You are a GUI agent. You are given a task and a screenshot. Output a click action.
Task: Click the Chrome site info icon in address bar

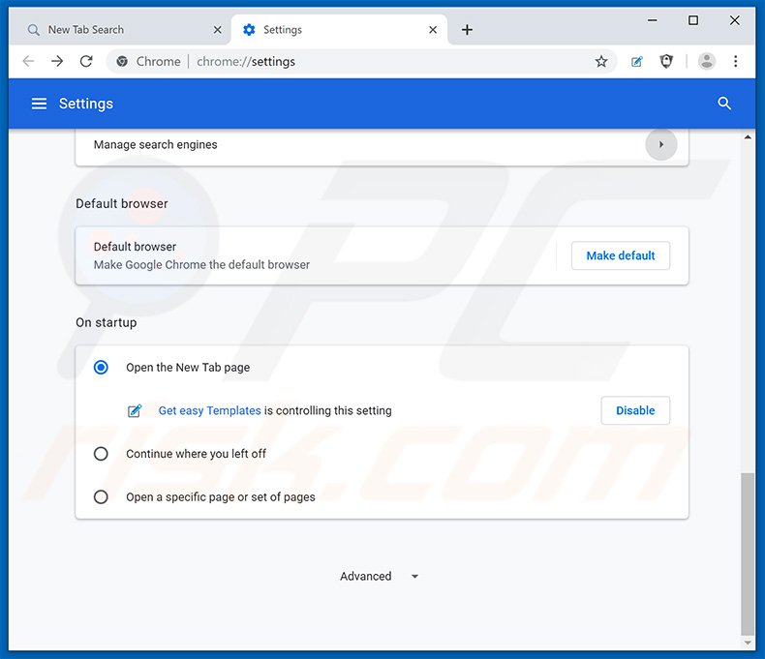[x=122, y=61]
